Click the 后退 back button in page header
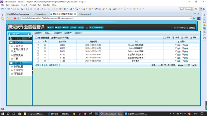 (58, 27)
